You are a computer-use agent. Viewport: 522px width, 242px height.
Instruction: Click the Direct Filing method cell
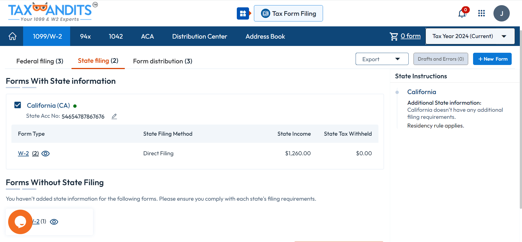tap(158, 153)
